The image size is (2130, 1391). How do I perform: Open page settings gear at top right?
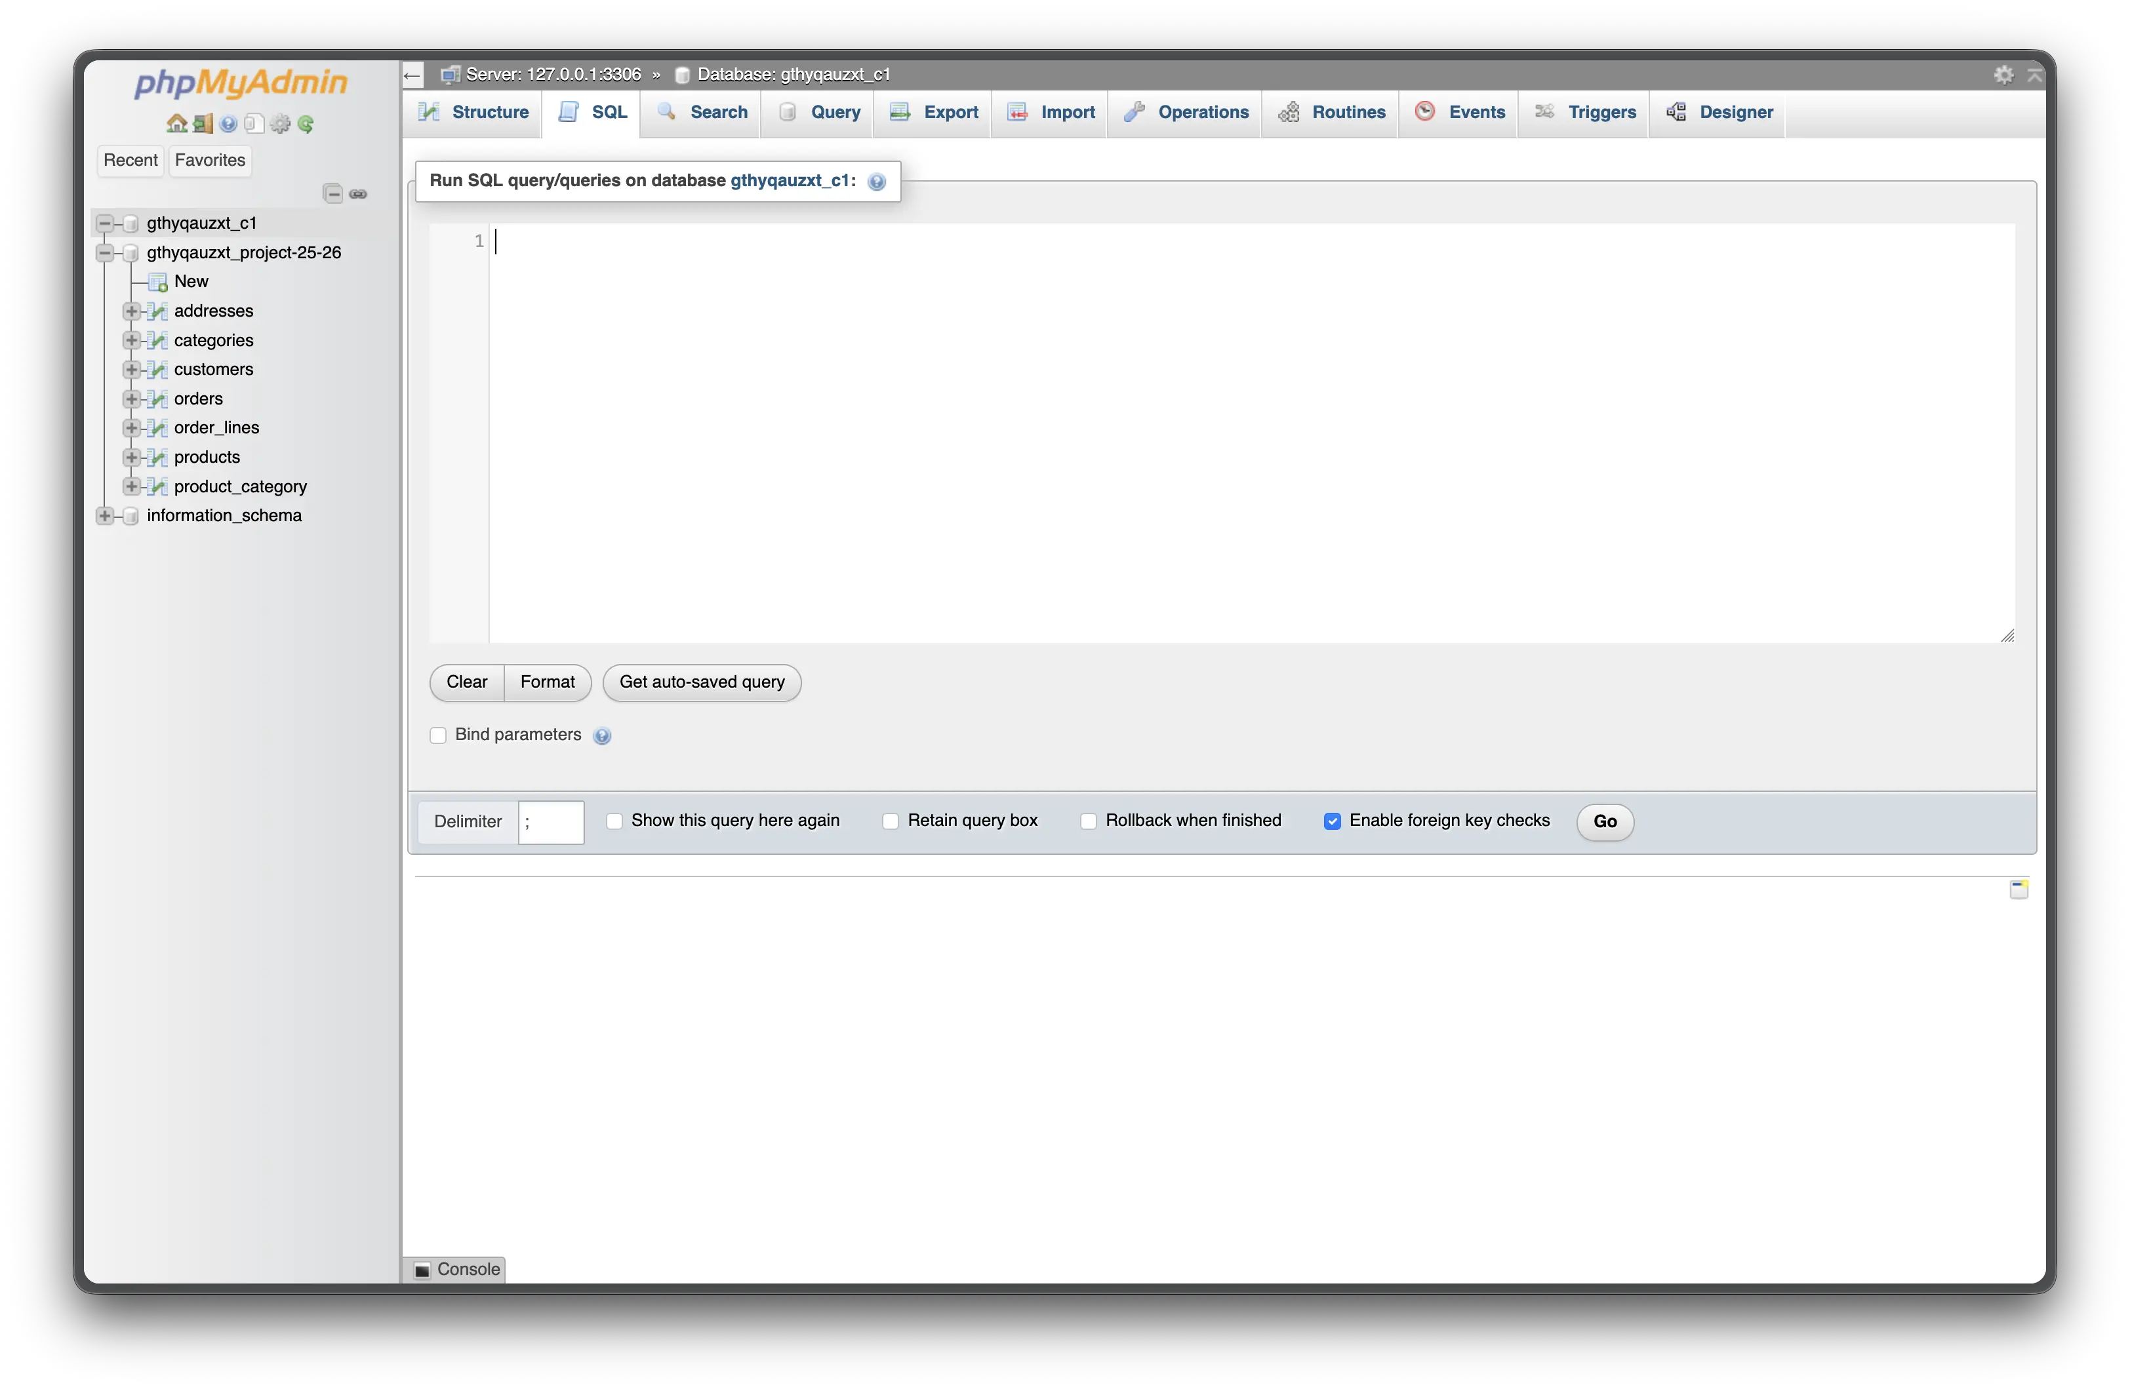[x=2004, y=75]
